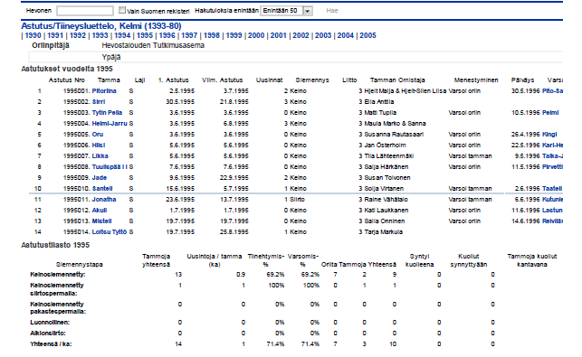Open the 2001 year link
This screenshot has height=357, width=582.
point(279,35)
